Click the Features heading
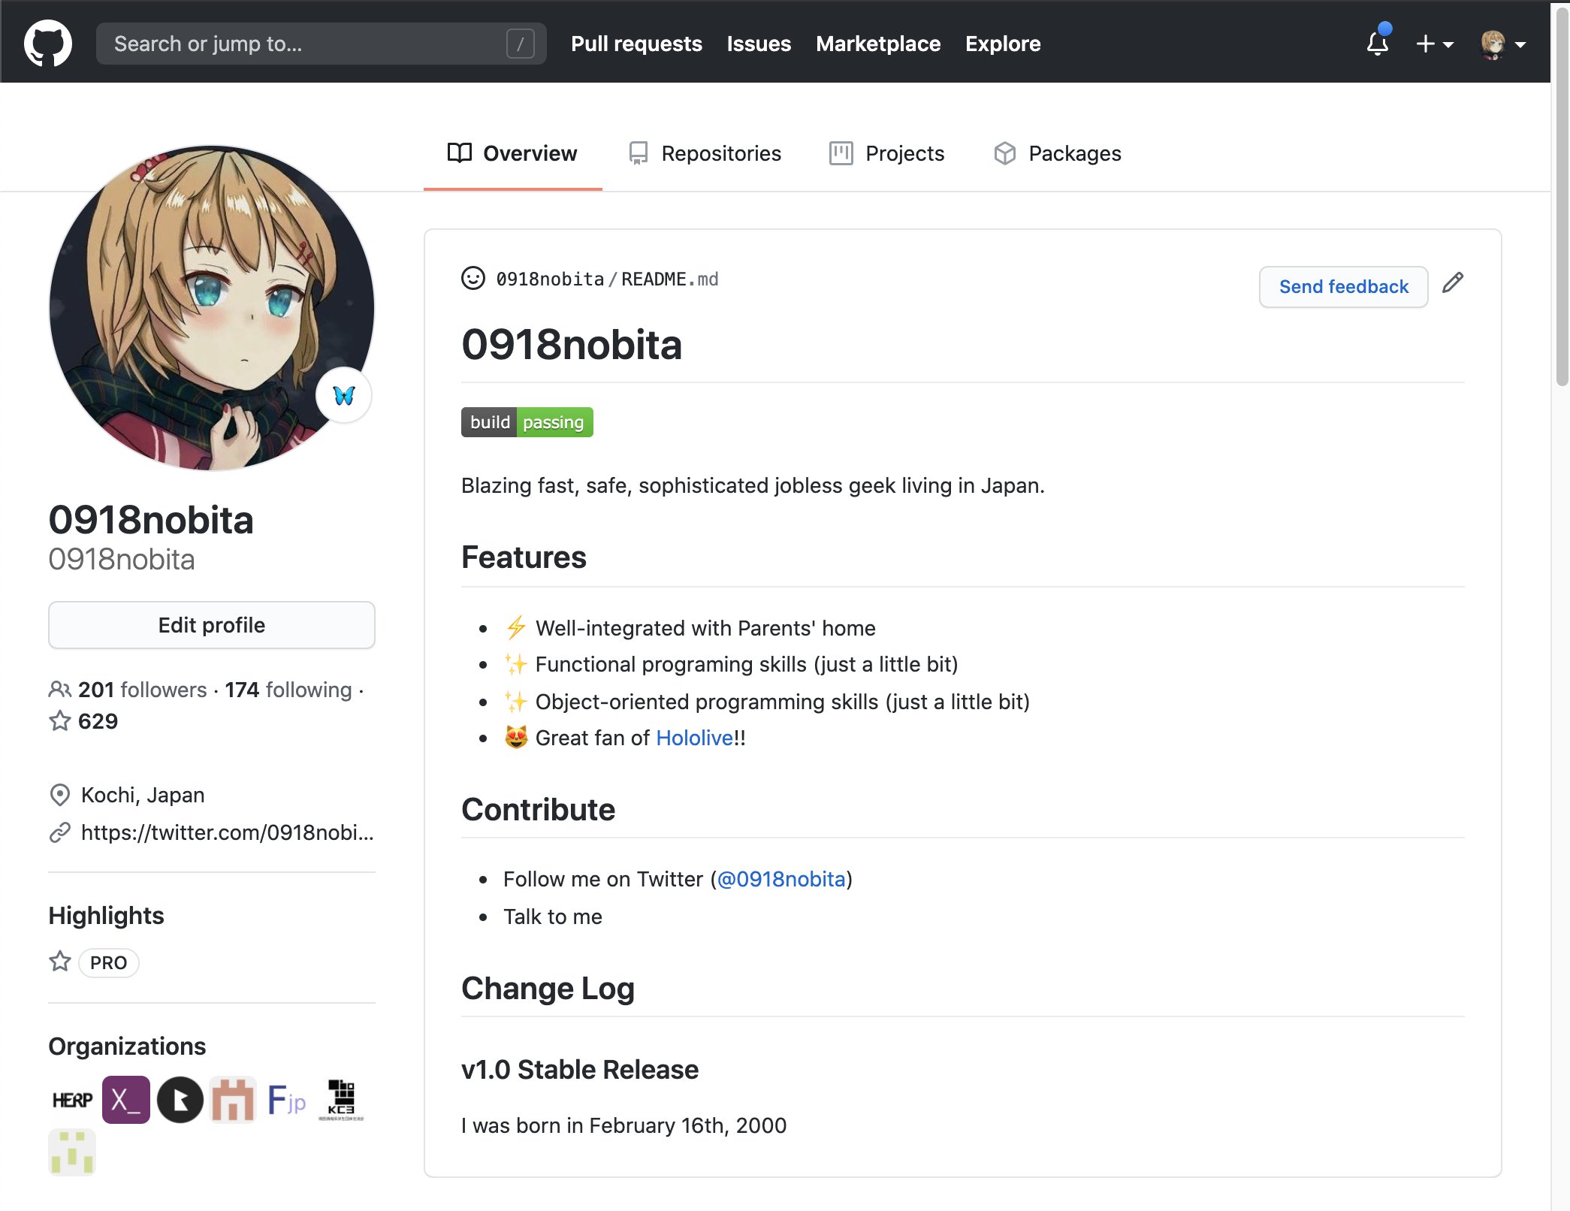The width and height of the screenshot is (1570, 1211). [x=524, y=557]
